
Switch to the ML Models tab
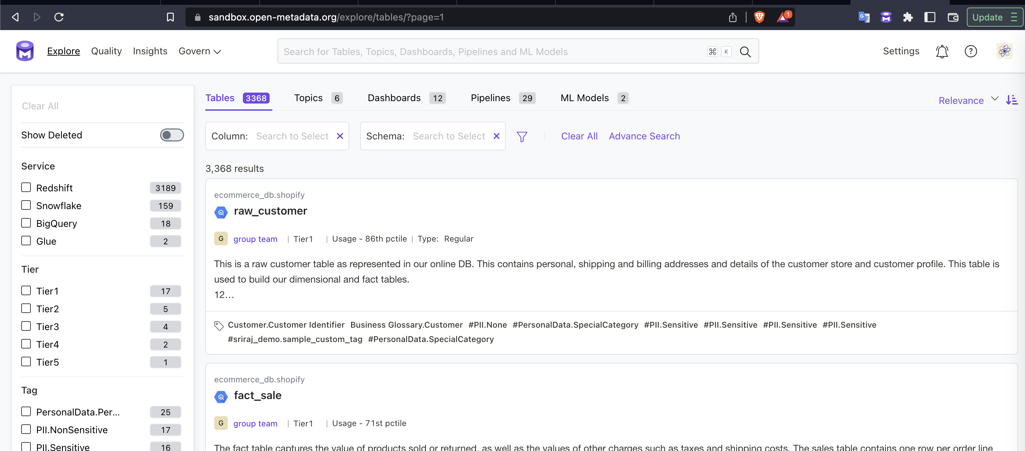click(595, 98)
